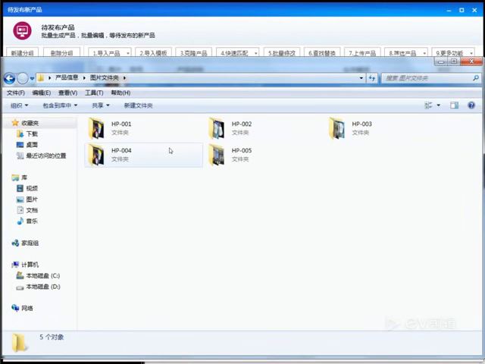Click 下载 in navigation pane
This screenshot has width=485, height=364.
[32, 134]
